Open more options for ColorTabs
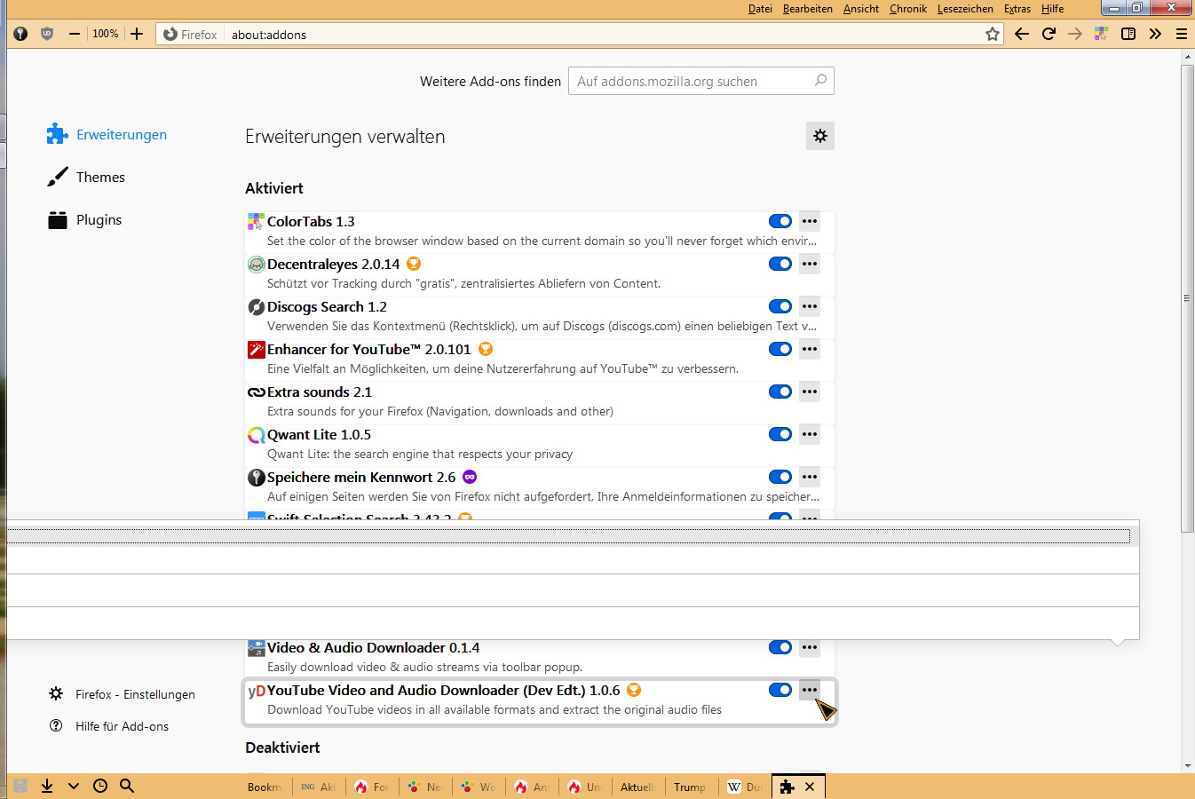Screen dimensions: 1195x799 click(810, 221)
